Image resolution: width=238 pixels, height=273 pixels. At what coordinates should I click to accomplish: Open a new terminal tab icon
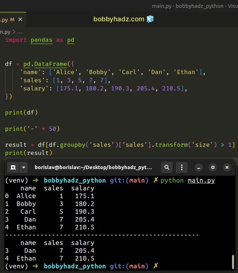tap(13, 167)
